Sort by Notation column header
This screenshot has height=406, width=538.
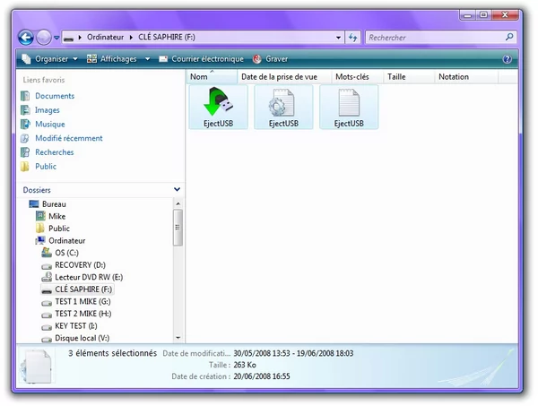point(466,77)
